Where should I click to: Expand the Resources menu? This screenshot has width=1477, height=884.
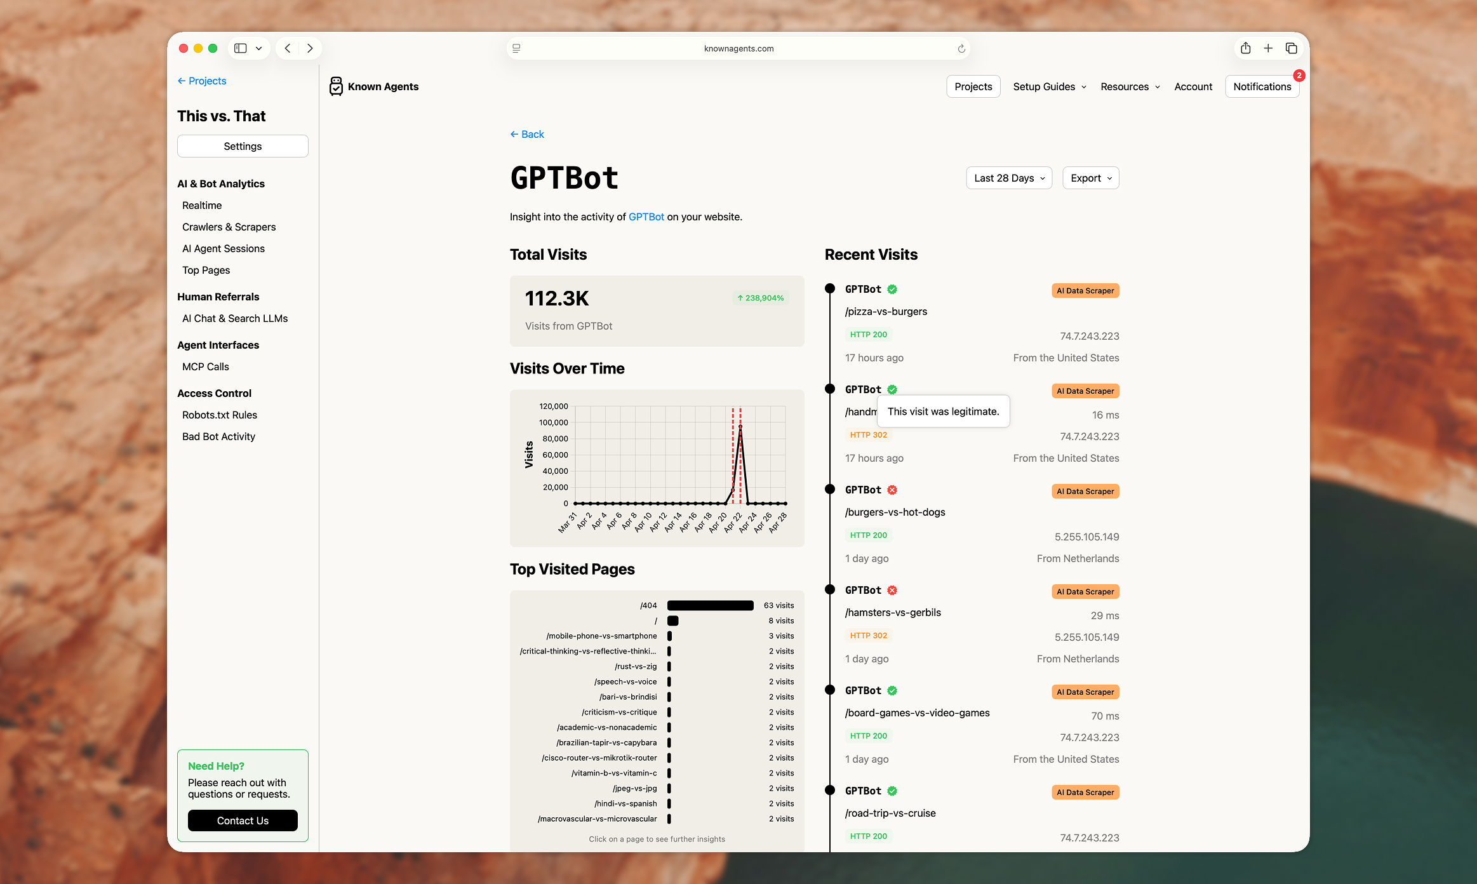1130,87
